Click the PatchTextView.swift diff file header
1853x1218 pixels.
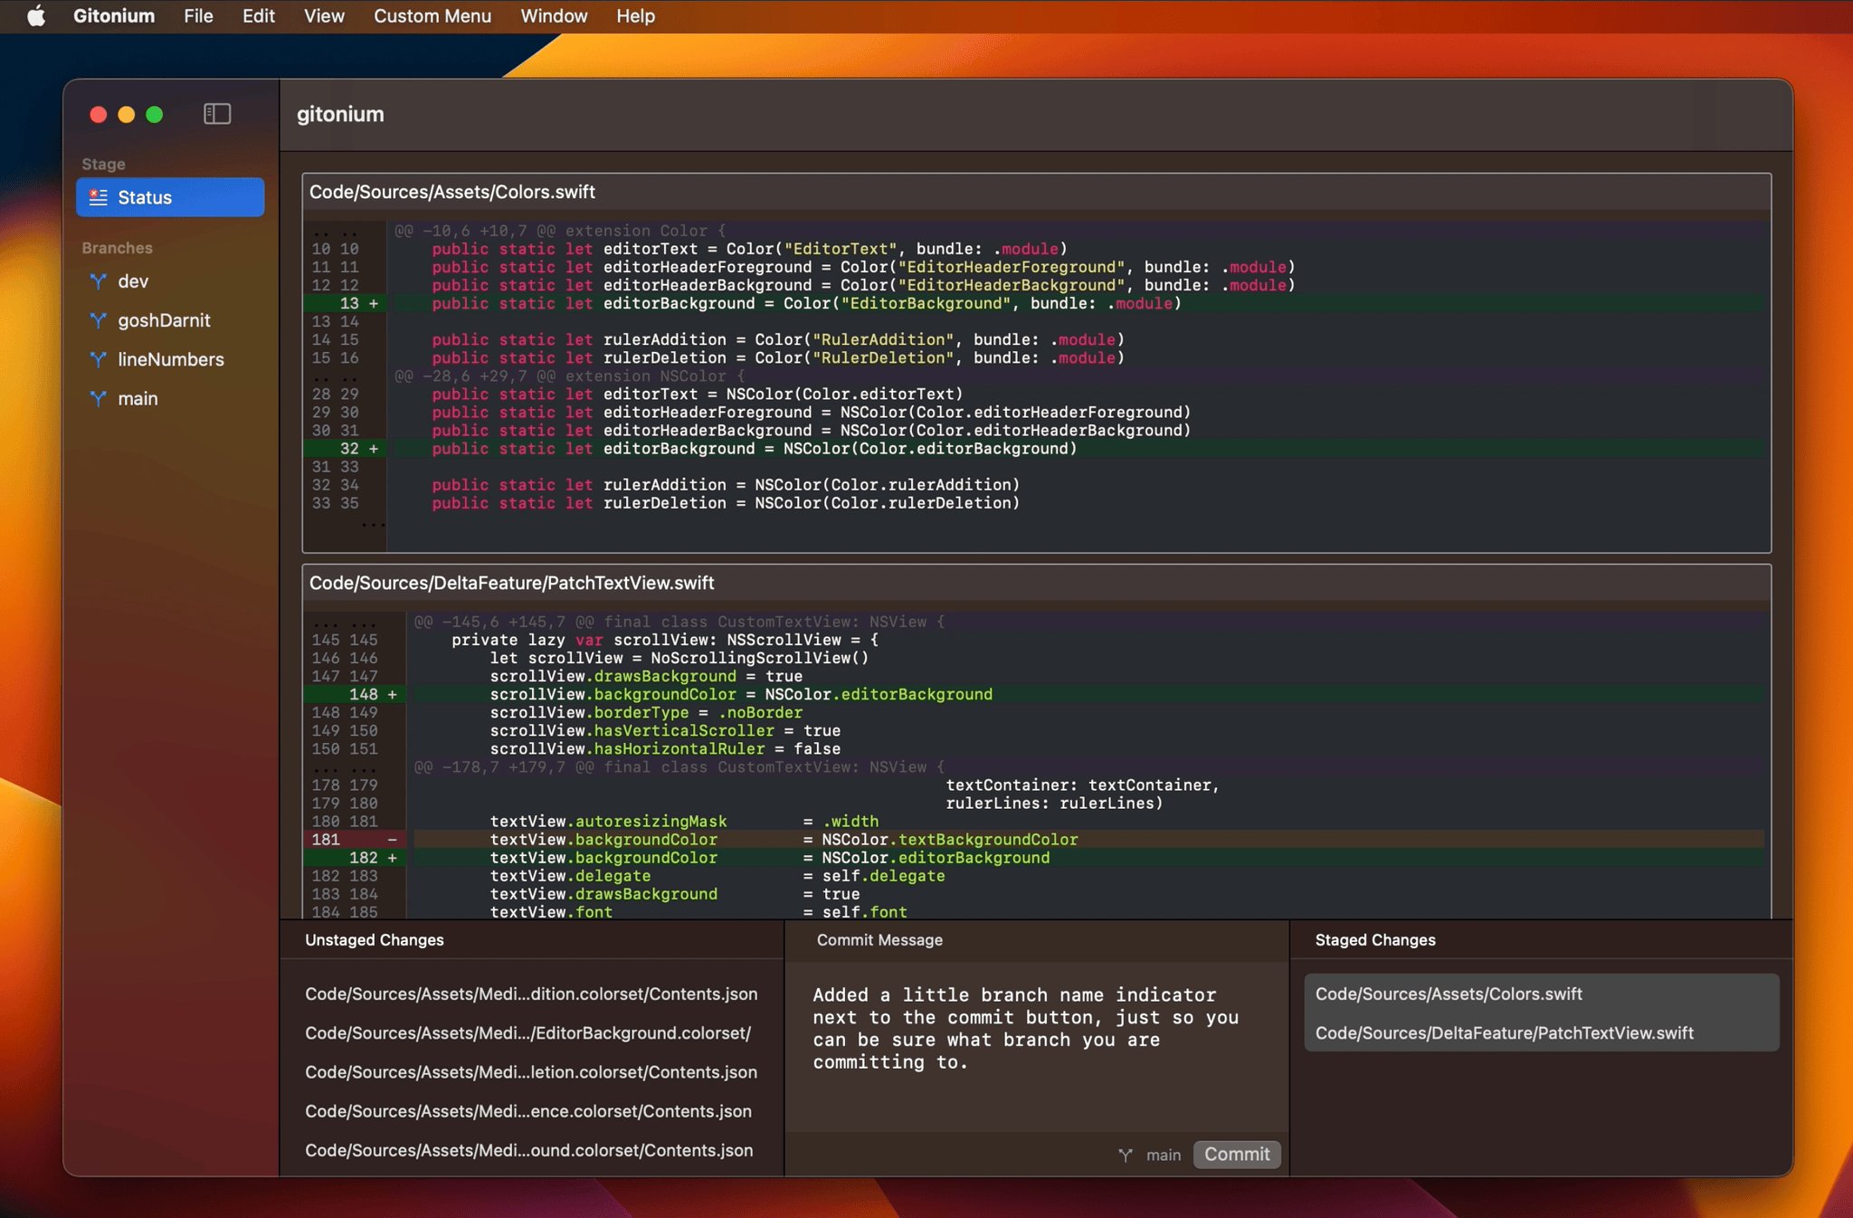[x=1036, y=583]
